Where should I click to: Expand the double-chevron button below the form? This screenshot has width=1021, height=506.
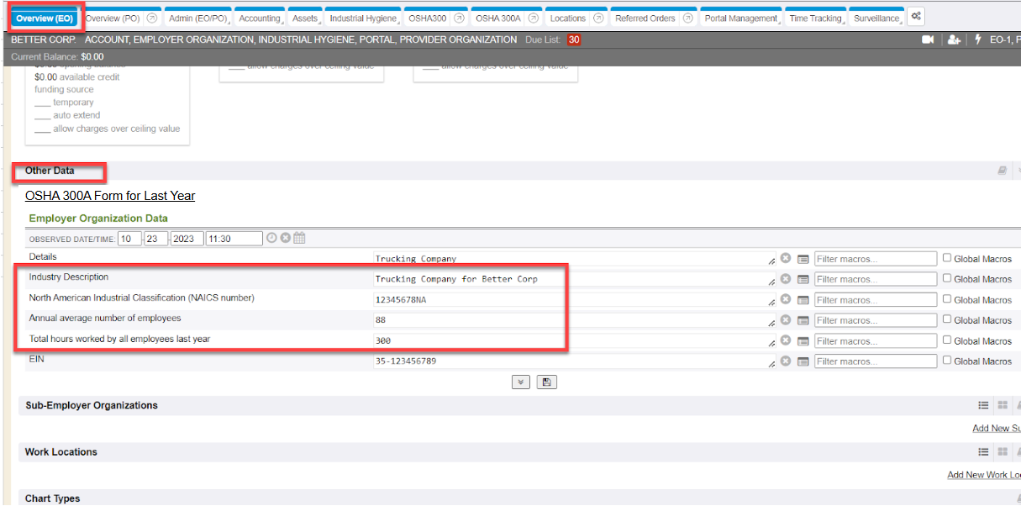pyautogui.click(x=521, y=382)
